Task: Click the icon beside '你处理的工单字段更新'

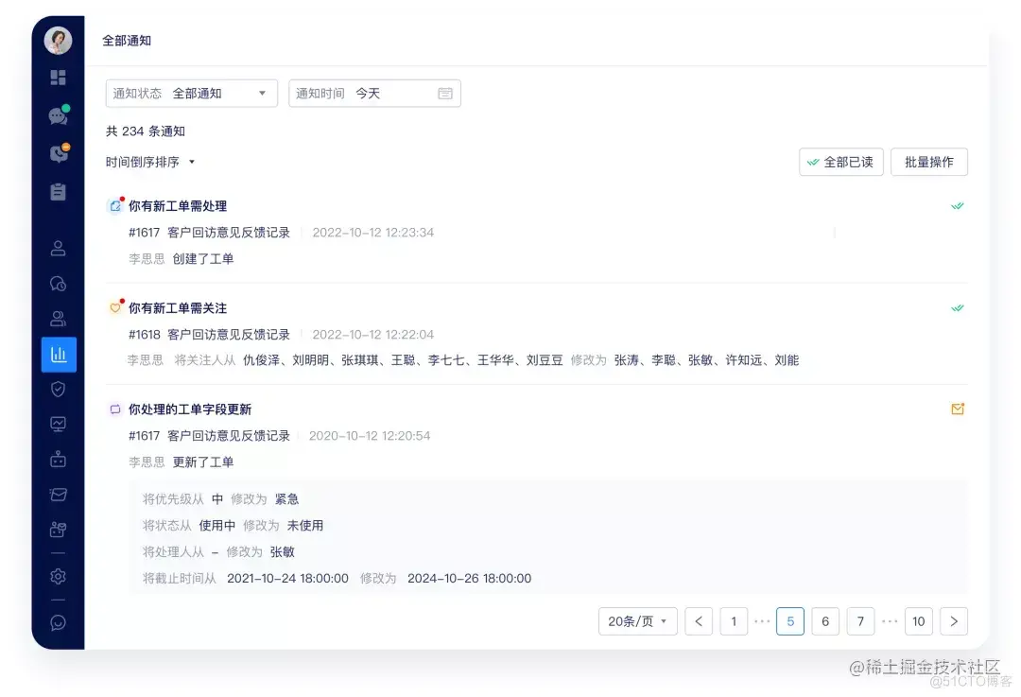Action: tap(115, 409)
